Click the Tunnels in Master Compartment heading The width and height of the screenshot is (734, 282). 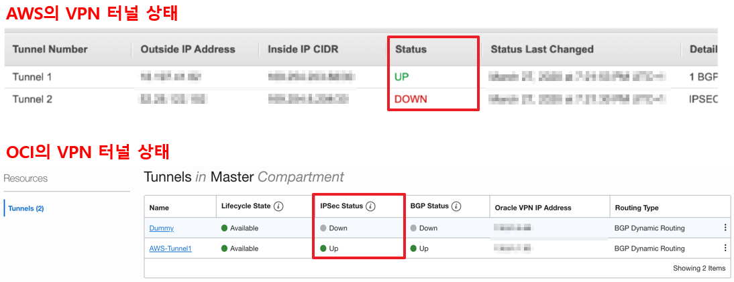244,177
